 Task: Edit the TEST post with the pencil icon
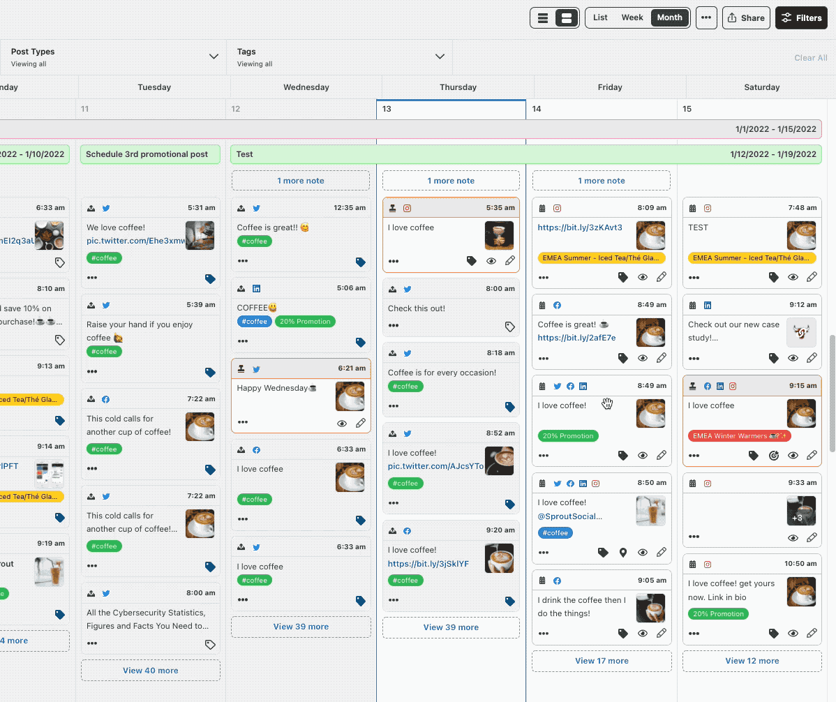click(812, 278)
